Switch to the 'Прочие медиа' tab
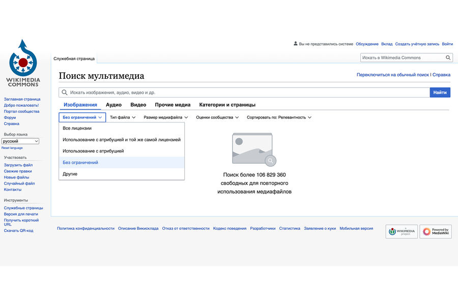 173,105
